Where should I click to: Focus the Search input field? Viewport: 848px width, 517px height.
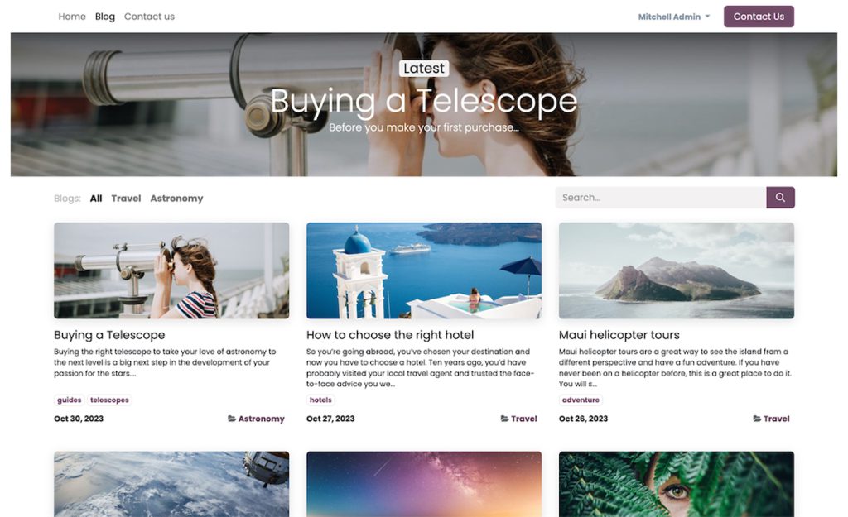coord(661,198)
